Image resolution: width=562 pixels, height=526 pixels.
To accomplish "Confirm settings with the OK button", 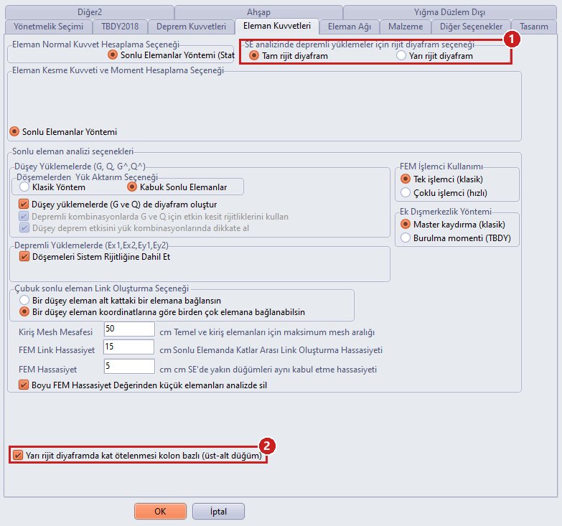I will (x=160, y=512).
